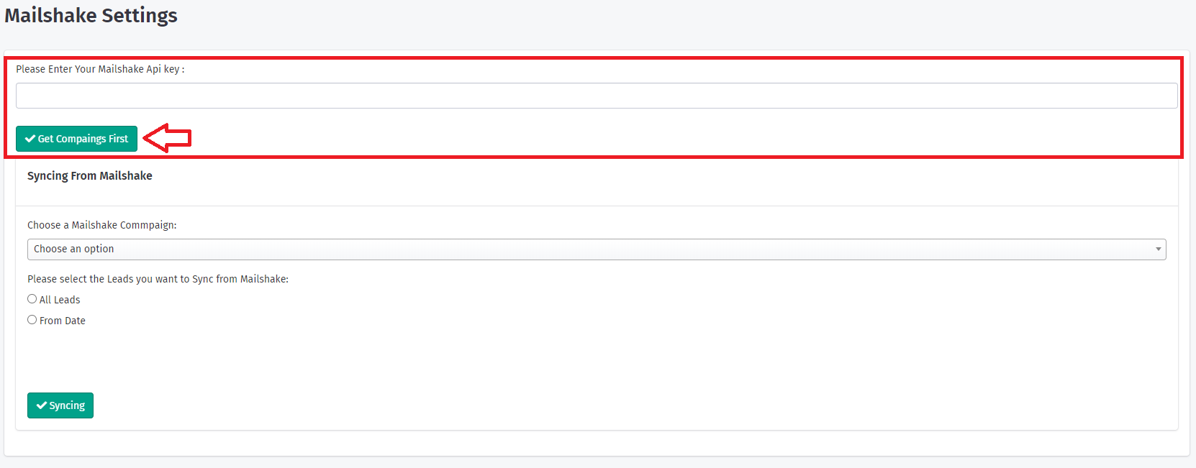Click checkmark icon on Get Compaings First
Screen dimensions: 1196x468
pos(30,139)
